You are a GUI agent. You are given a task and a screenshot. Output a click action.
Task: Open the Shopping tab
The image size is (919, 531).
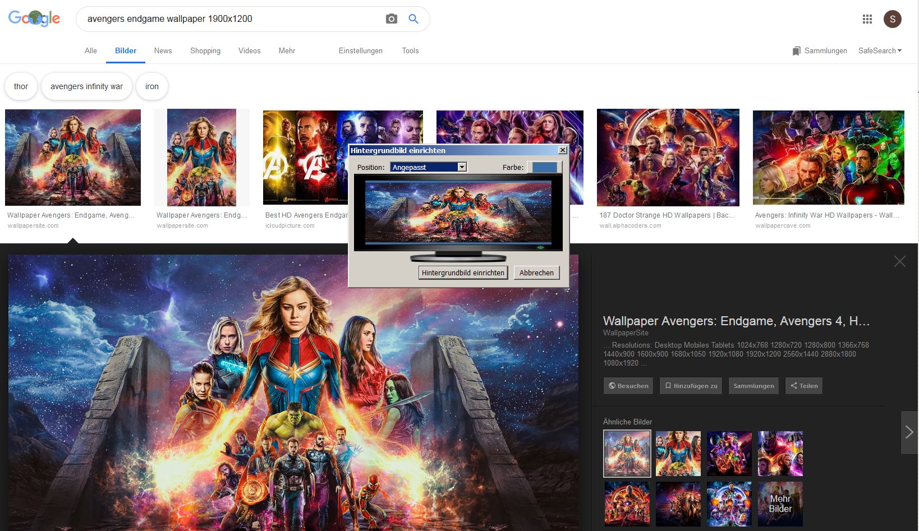click(x=205, y=50)
